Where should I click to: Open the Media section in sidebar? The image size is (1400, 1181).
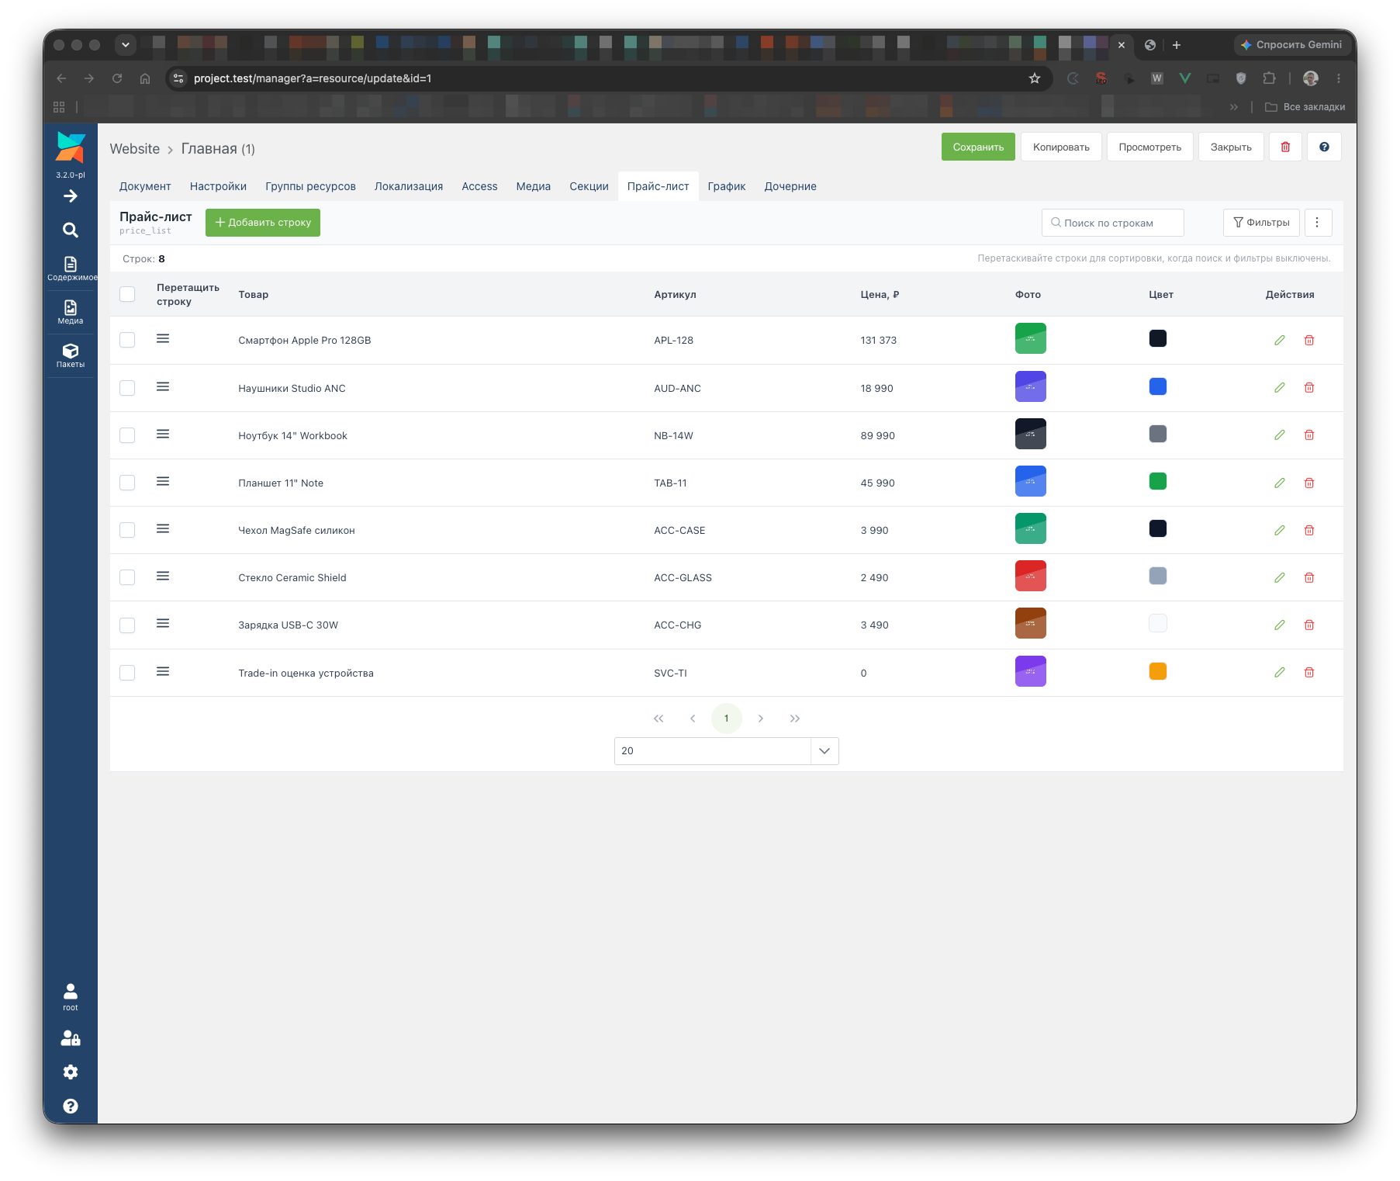[70, 312]
